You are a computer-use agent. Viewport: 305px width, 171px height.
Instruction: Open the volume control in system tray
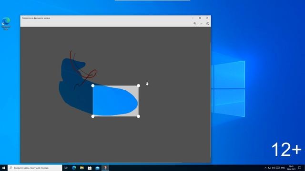tap(274, 168)
